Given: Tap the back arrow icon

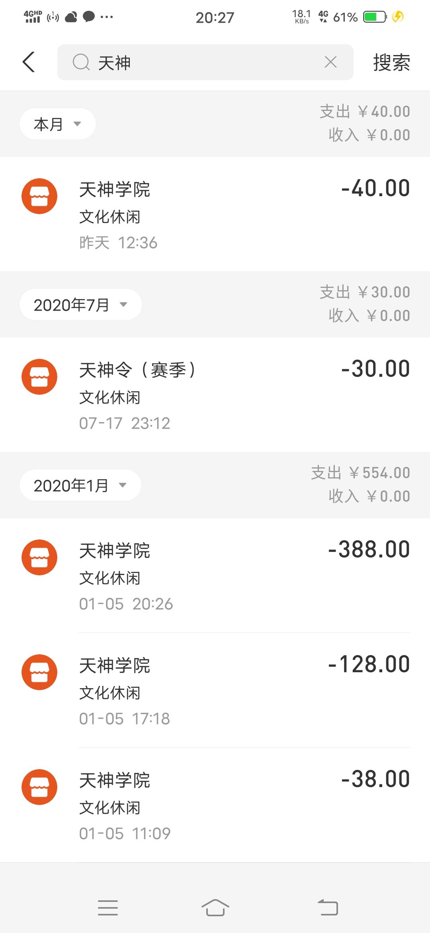Looking at the screenshot, I should click(x=29, y=62).
